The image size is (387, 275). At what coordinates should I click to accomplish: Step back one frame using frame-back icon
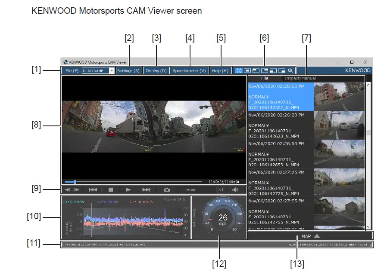click(x=67, y=189)
